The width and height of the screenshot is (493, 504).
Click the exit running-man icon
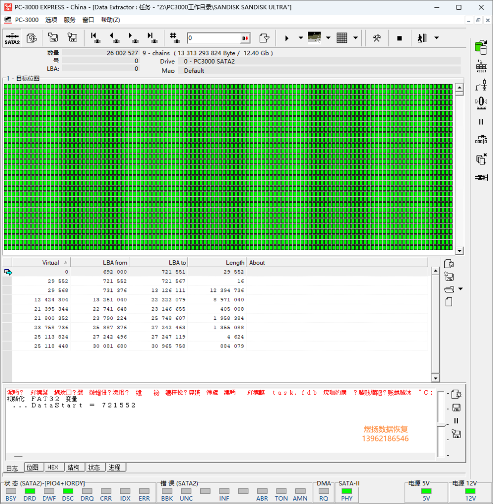pyautogui.click(x=422, y=38)
